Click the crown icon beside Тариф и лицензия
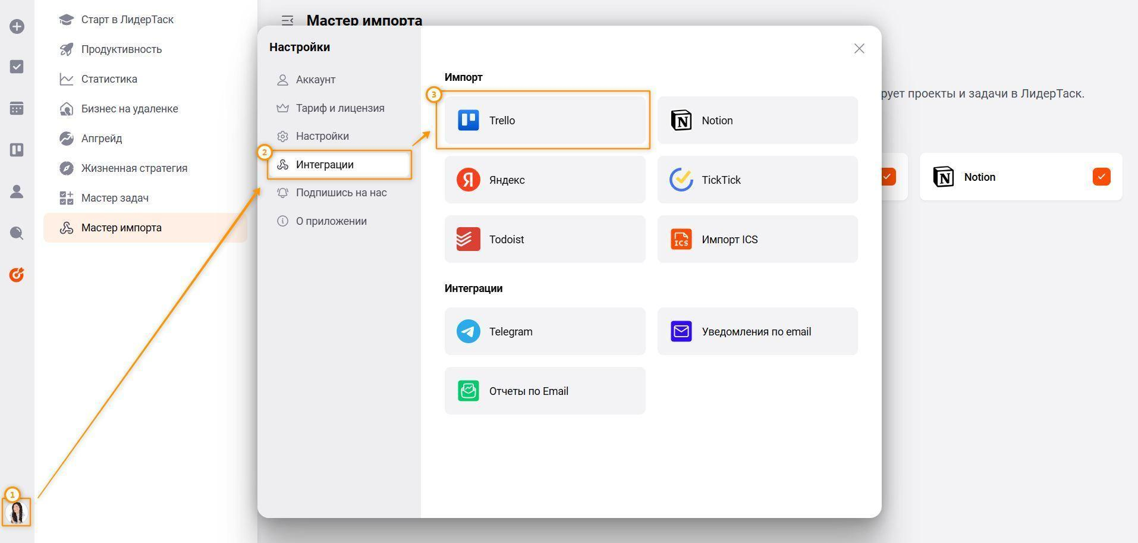Screen dimensions: 1138x543 pyautogui.click(x=283, y=108)
